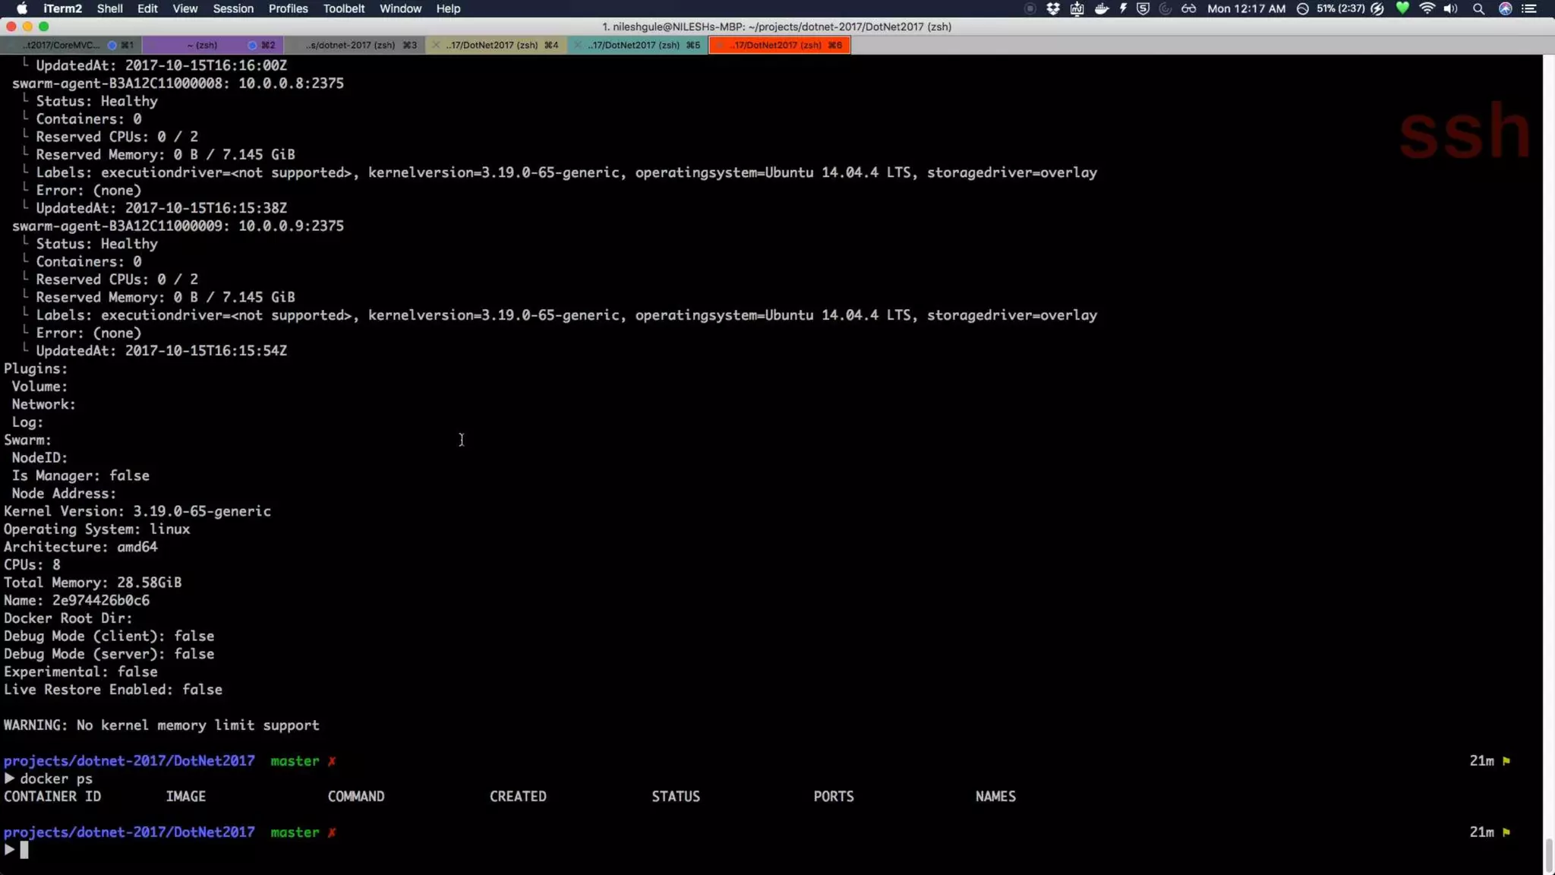Open the Docker whale menu bar icon
The width and height of the screenshot is (1555, 875).
click(x=1101, y=8)
